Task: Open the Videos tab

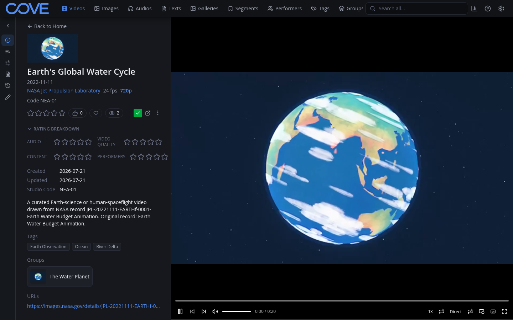Action: pos(73,9)
